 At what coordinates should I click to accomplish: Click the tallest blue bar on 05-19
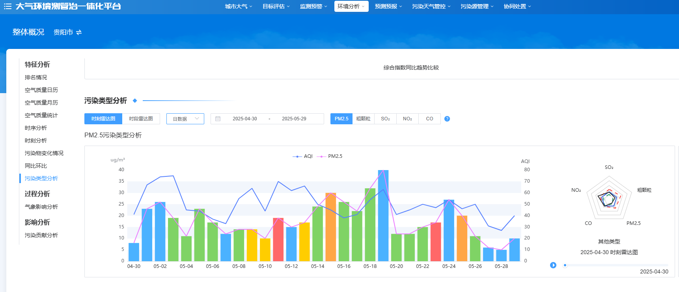pos(383,215)
